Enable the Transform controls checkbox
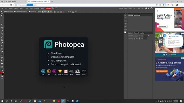This screenshot has height=103, width=184. (15, 12)
